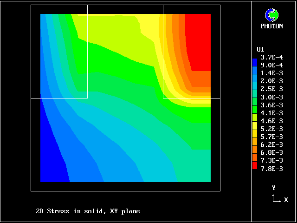Click the U1 legend heading
The height and width of the screenshot is (223, 297).
260,49
